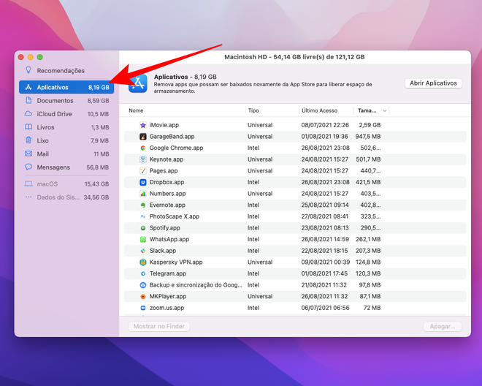This screenshot has width=482, height=386.
Task: Click the iCloud Drive cloud icon
Action: 28,113
